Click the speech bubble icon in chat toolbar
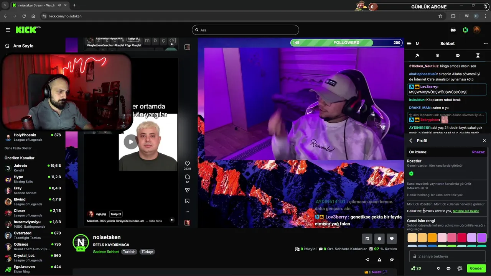The image size is (491, 276). (458, 56)
